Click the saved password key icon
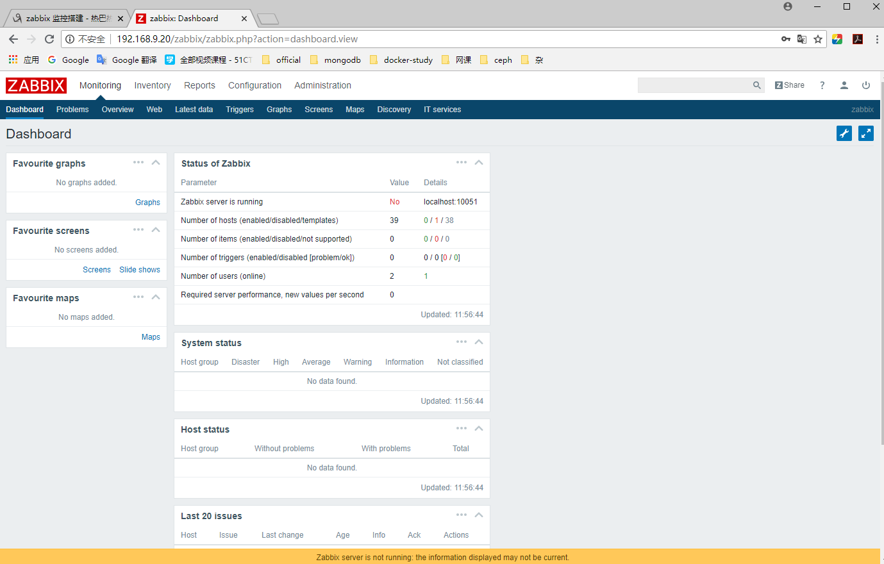This screenshot has width=884, height=564. click(x=786, y=39)
